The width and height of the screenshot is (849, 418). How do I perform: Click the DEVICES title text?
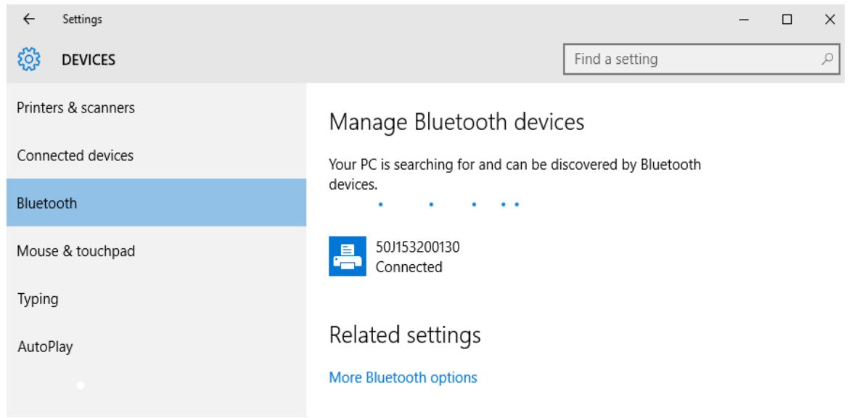tap(89, 60)
